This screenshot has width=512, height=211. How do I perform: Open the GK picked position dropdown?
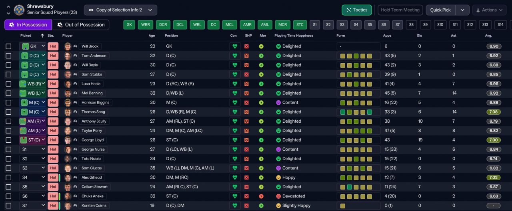point(33,46)
